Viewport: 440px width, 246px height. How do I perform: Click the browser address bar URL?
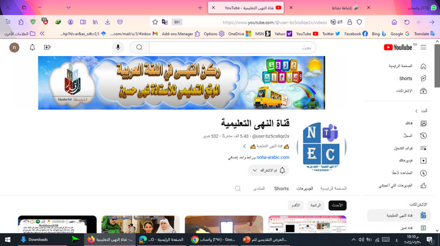click(x=275, y=23)
